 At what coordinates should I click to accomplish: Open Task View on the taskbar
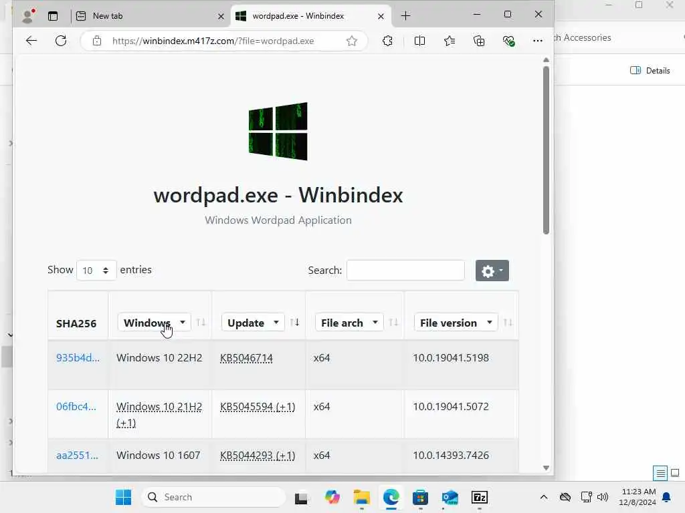coord(301,497)
